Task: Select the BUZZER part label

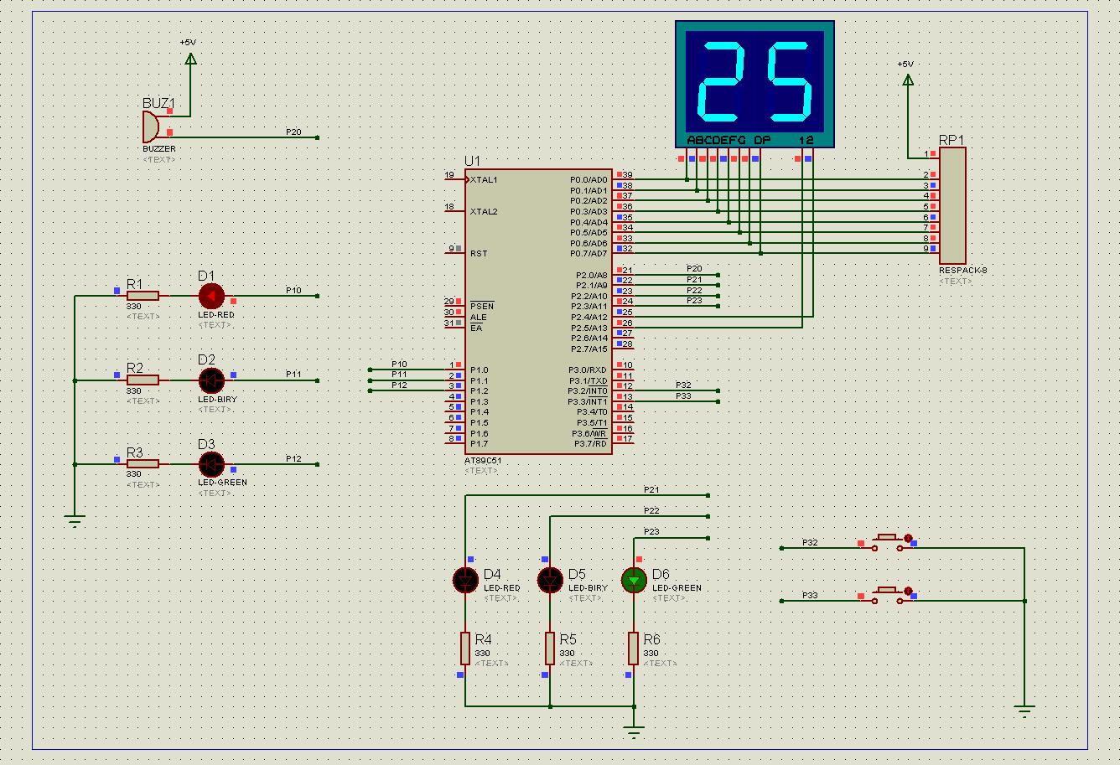Action: 159,149
